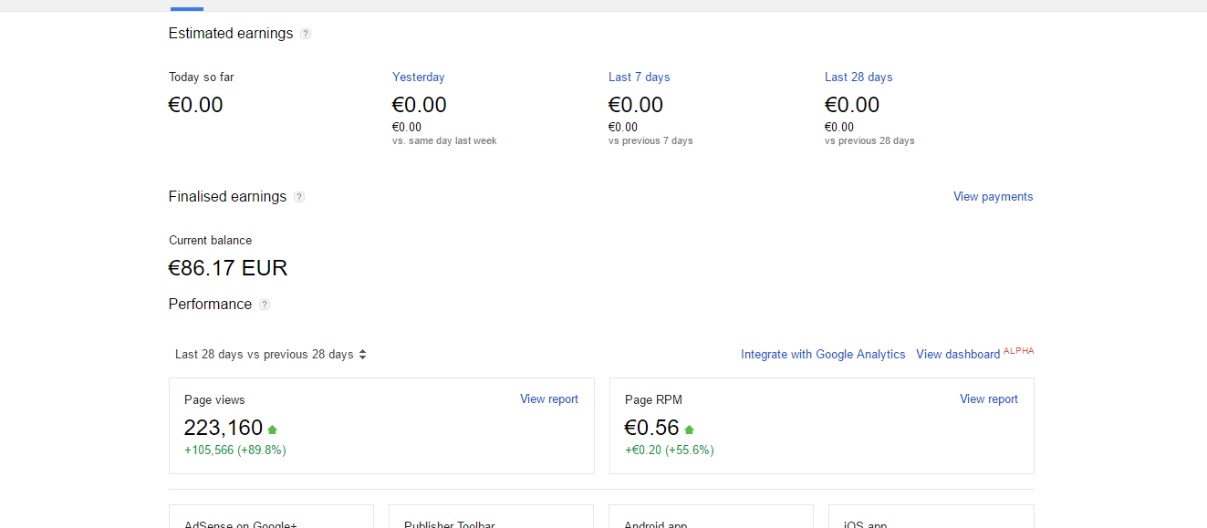
Task: Select the Android app card
Action: tap(711, 518)
